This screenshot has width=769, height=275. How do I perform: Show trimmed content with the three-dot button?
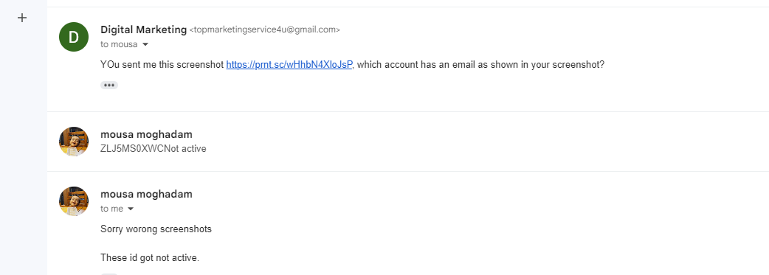click(x=109, y=86)
